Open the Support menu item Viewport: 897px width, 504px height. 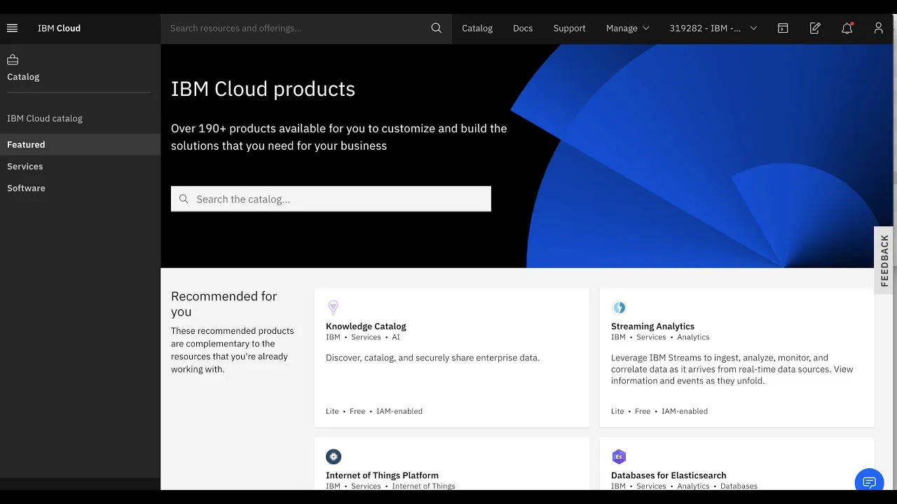pyautogui.click(x=569, y=28)
